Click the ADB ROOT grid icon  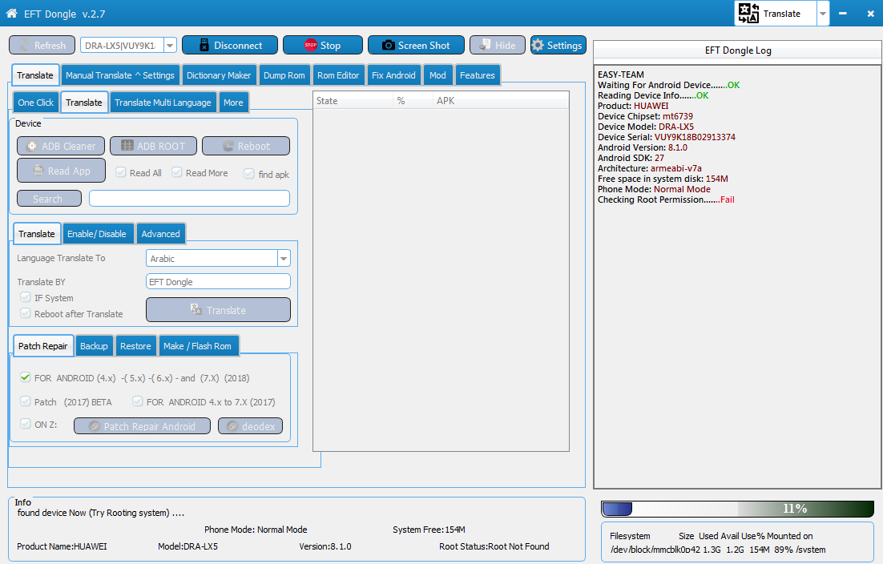pyautogui.click(x=127, y=146)
